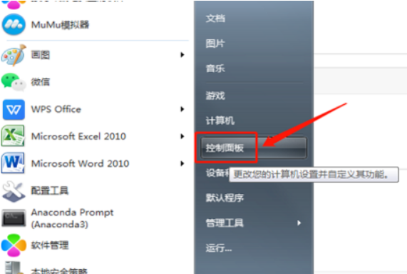Click the 微信 label text

(41, 82)
